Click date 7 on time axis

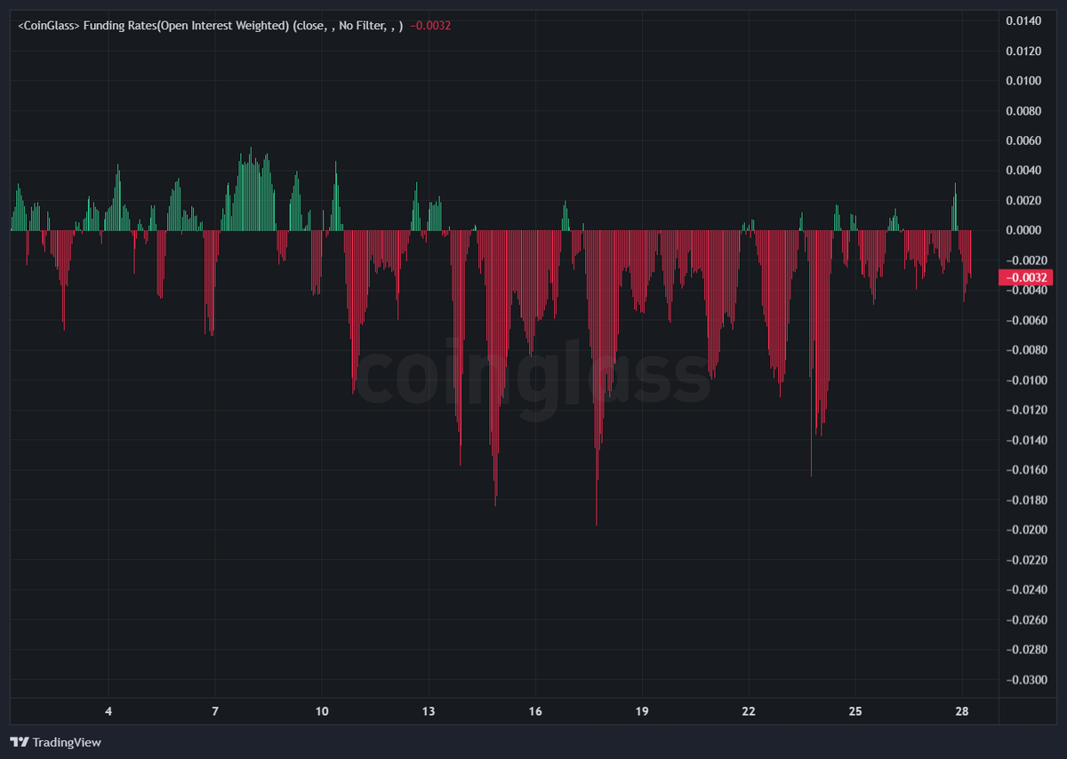coord(215,712)
